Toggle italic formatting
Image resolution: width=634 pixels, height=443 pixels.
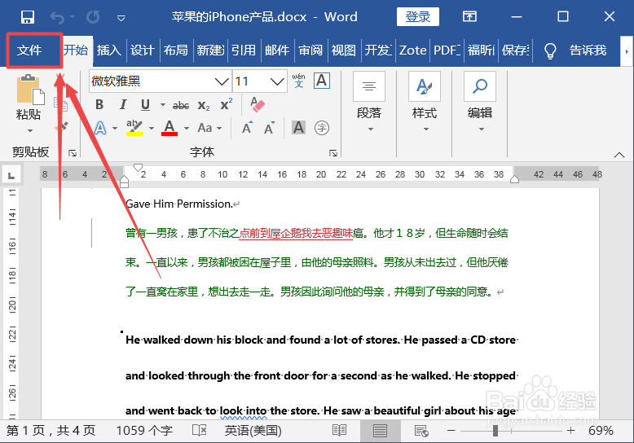[123, 105]
